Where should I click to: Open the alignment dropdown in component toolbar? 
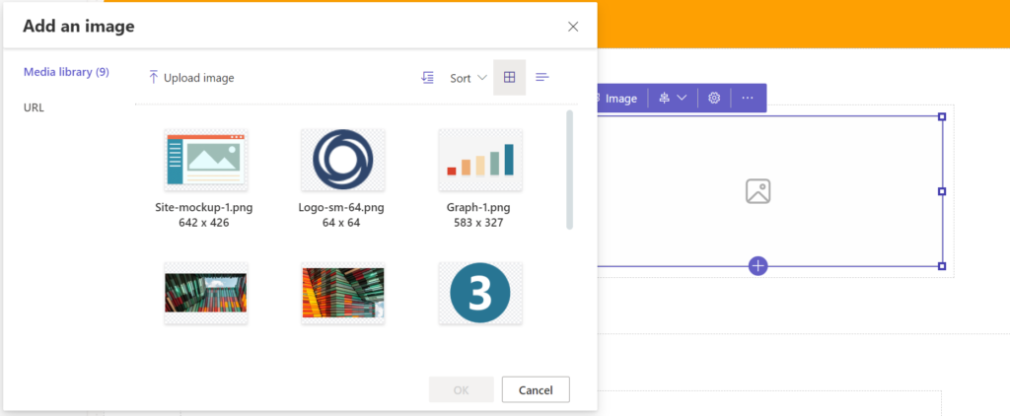(673, 98)
